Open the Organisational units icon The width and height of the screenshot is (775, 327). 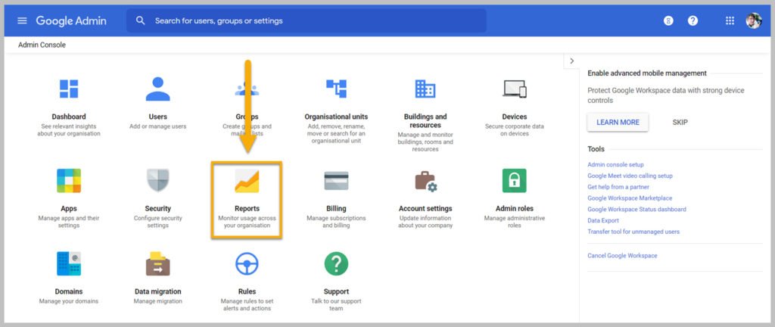click(336, 89)
